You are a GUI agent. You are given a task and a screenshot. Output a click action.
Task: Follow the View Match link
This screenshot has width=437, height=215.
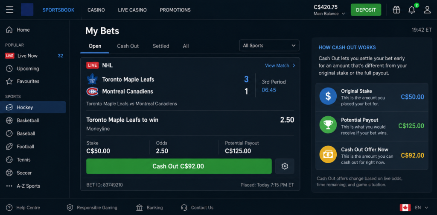tap(280, 65)
